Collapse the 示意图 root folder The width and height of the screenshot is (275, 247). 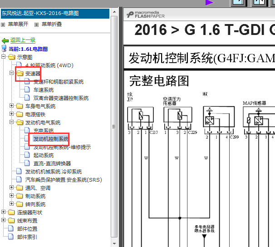(x=3, y=57)
